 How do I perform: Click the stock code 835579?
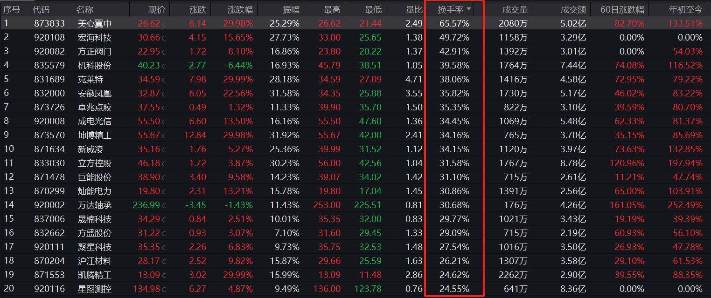49,65
